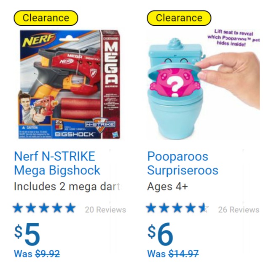Image resolution: width=271 pixels, height=262 pixels.
Task: View the 20 Reviews link
Action: [105, 210]
